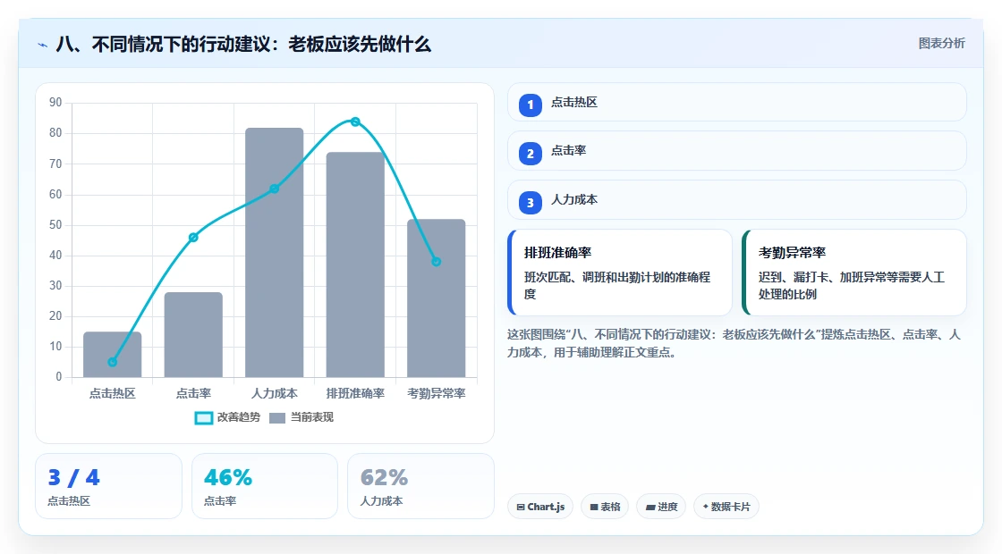
Task: Click the 46% 点击率 stat card
Action: point(265,486)
